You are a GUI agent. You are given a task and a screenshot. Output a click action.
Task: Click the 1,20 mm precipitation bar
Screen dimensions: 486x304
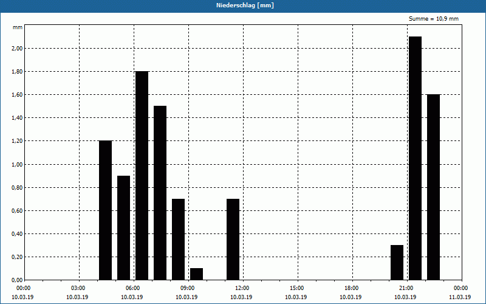click(x=105, y=210)
